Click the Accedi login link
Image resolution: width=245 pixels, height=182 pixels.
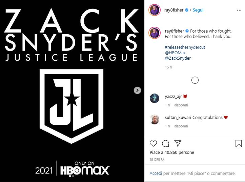coord(156,174)
